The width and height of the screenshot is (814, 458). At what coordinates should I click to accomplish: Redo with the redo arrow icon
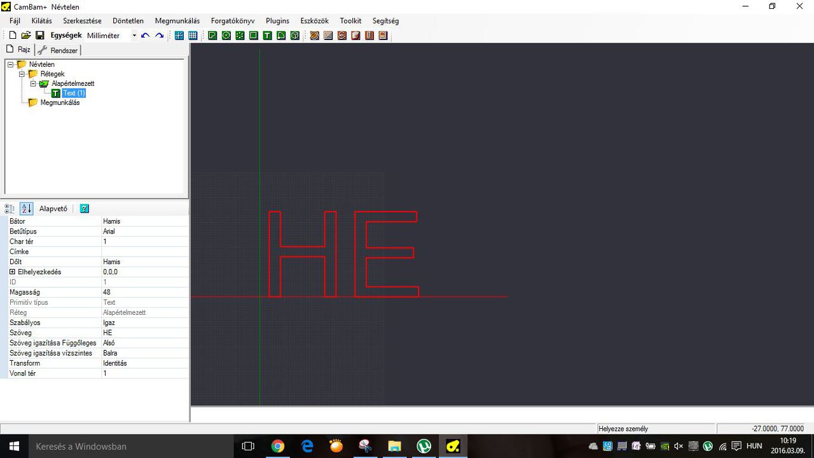pos(160,36)
